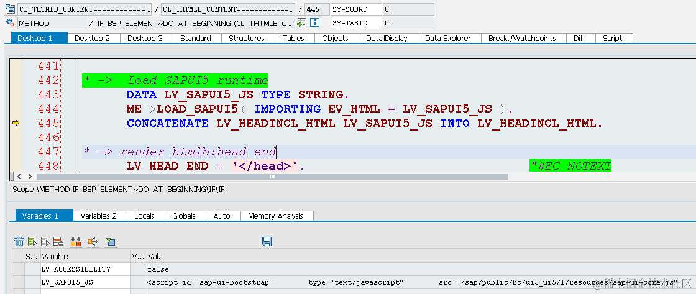Click the Variable column header
This screenshot has height=294, width=696.
[x=86, y=256]
